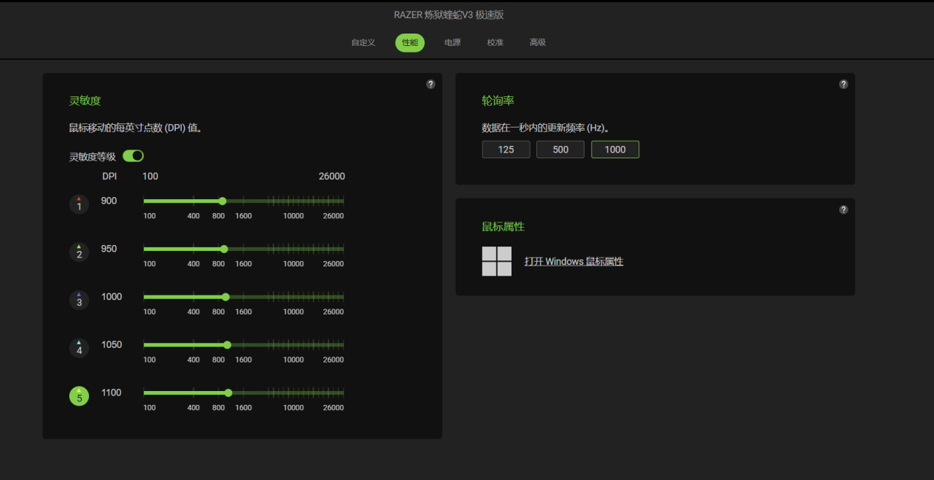Click the 26000 maximum label in DPI header
The width and height of the screenshot is (934, 480).
pos(332,177)
